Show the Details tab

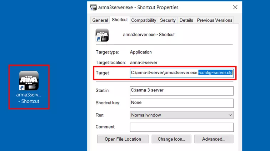click(186, 20)
